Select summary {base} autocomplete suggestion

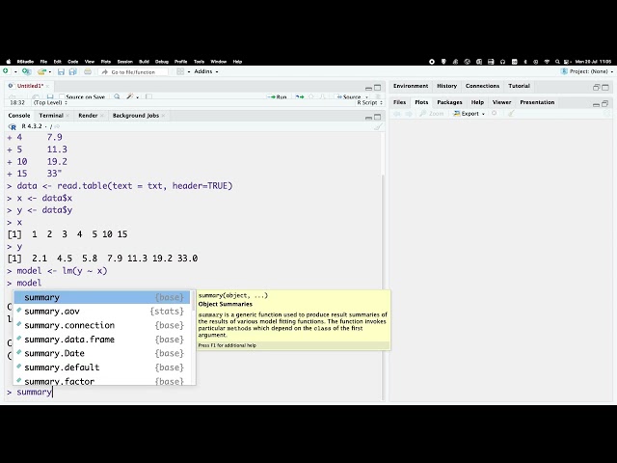coord(102,297)
